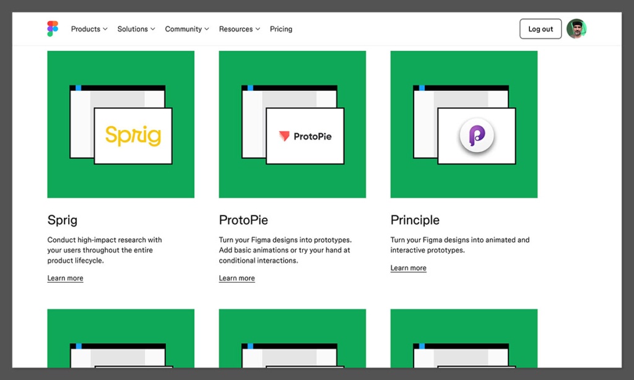Viewport: 634px width, 380px height.
Task: Select the Principle heading text
Action: click(414, 220)
